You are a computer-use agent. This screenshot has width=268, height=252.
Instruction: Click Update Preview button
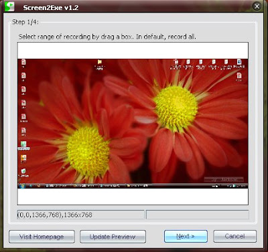pyautogui.click(x=113, y=237)
